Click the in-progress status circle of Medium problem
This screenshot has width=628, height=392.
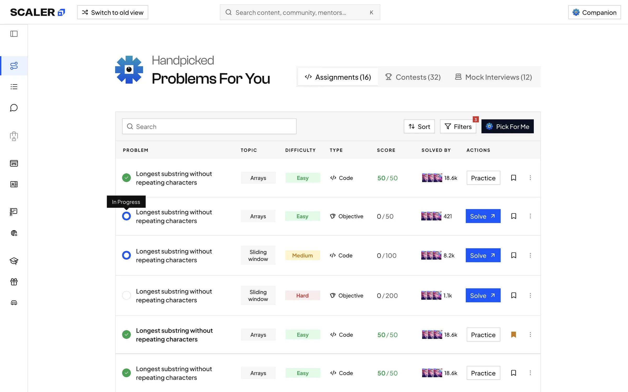tap(126, 255)
